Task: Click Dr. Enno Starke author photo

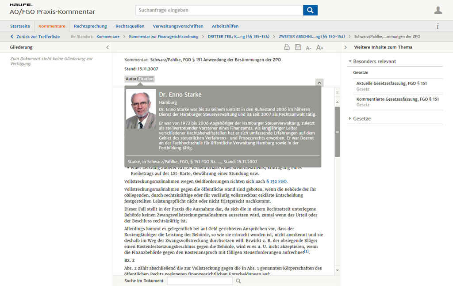Action: [x=141, y=109]
